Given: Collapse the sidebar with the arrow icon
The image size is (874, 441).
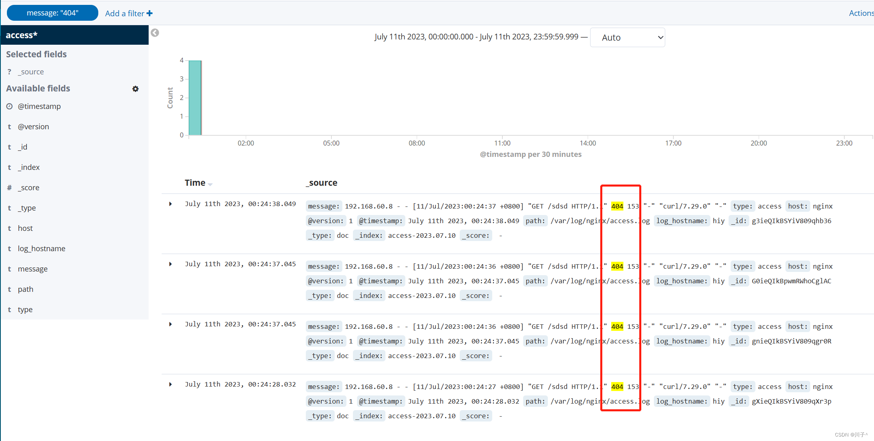Looking at the screenshot, I should (x=155, y=33).
